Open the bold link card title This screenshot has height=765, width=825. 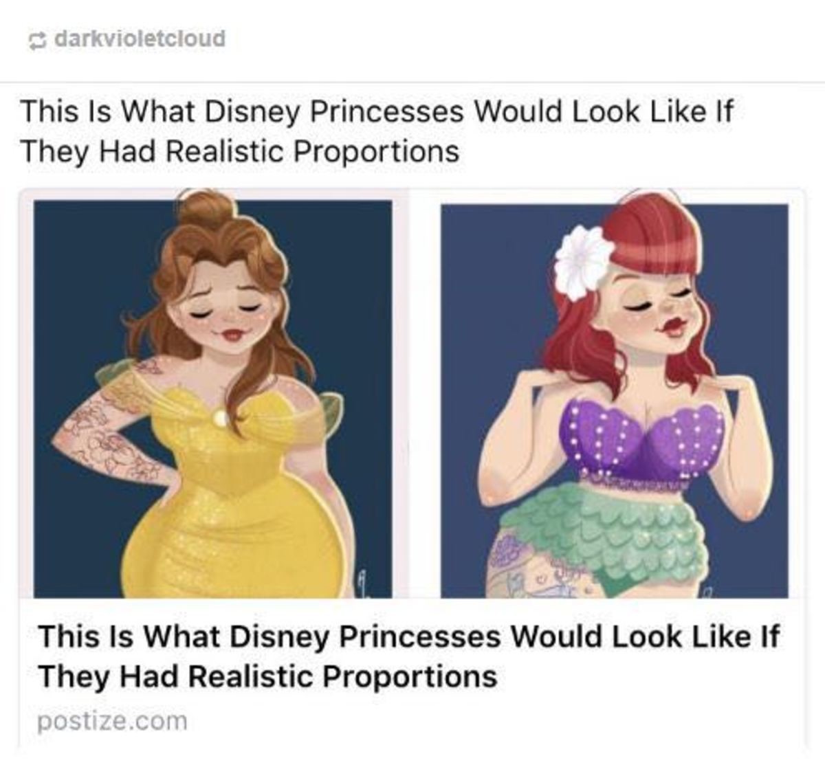click(408, 656)
